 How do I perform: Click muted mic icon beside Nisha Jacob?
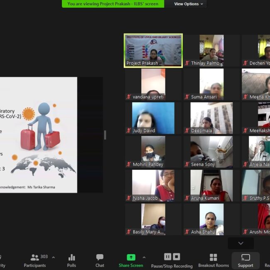129,198
